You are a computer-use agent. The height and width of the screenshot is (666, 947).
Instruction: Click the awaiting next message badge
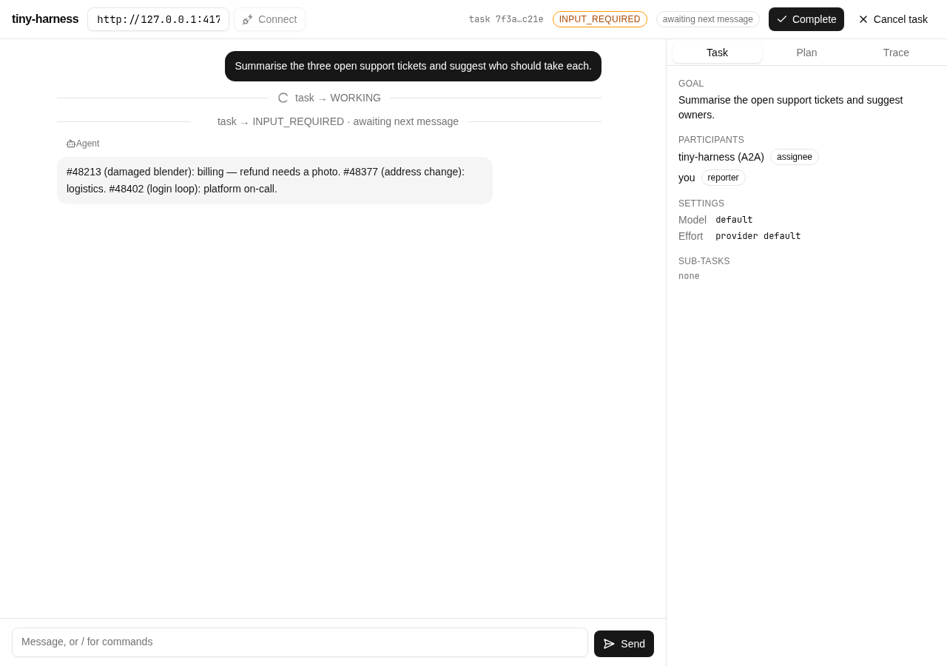tap(708, 19)
